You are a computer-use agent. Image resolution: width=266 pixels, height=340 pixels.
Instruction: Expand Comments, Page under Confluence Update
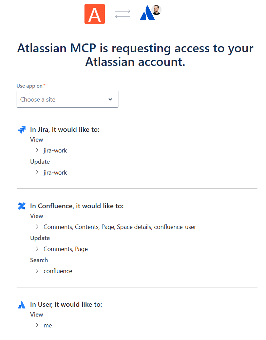(x=37, y=249)
